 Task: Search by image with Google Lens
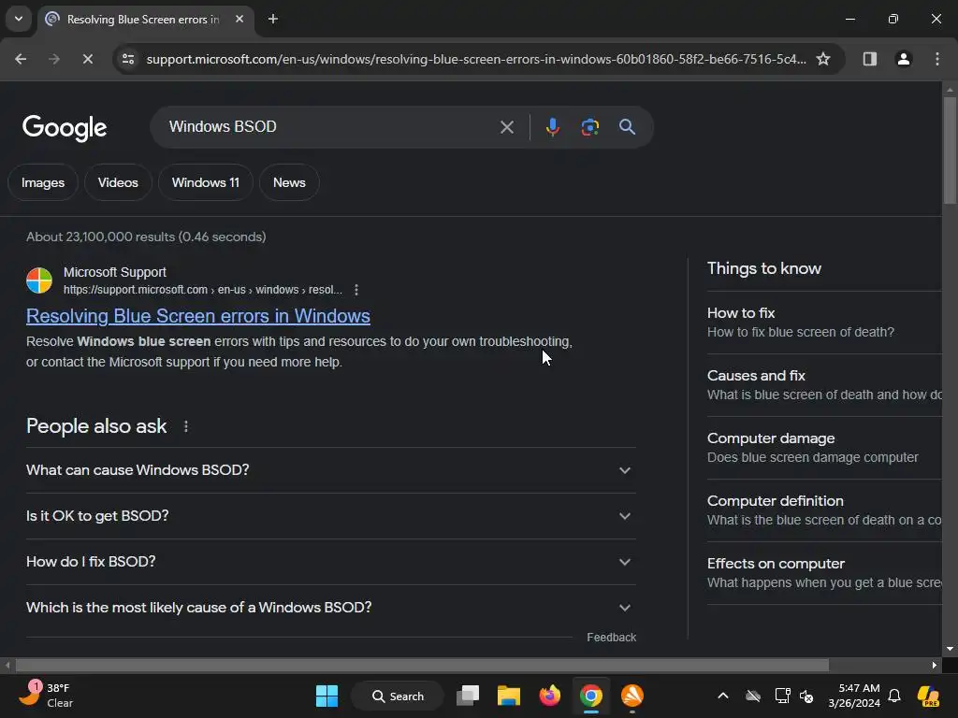(x=589, y=127)
